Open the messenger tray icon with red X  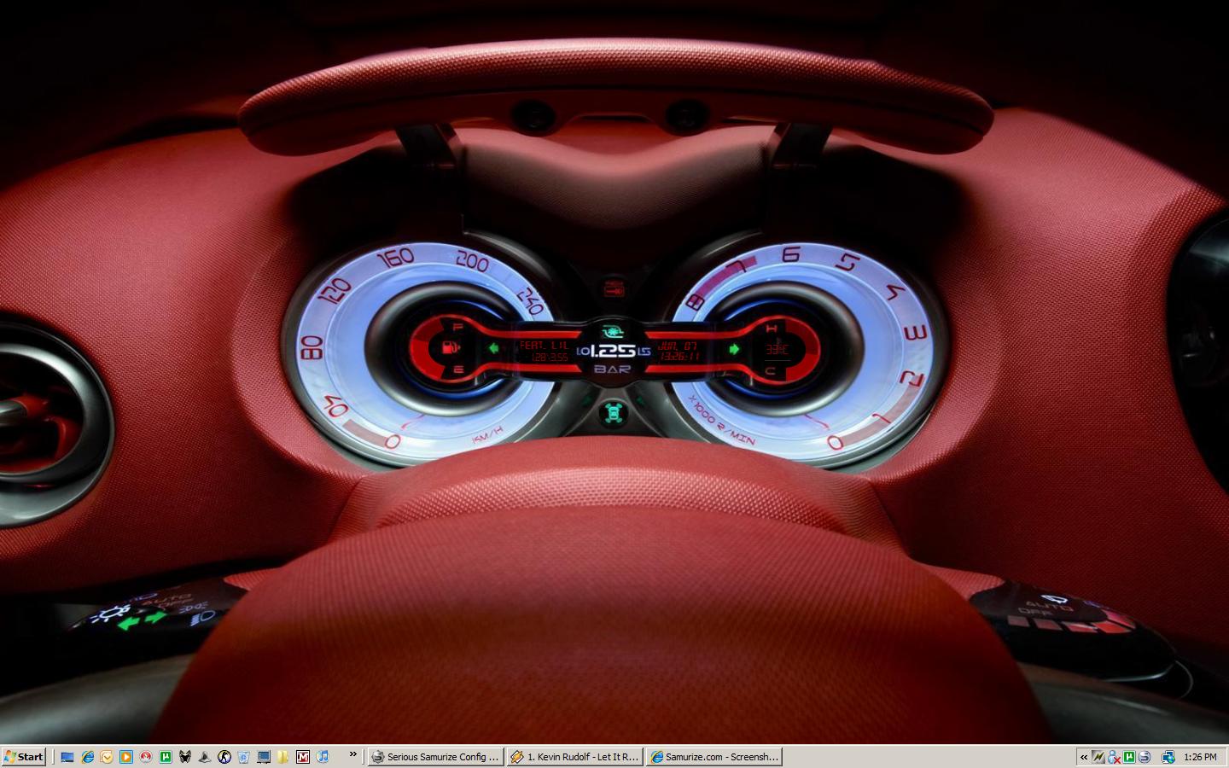[1114, 756]
